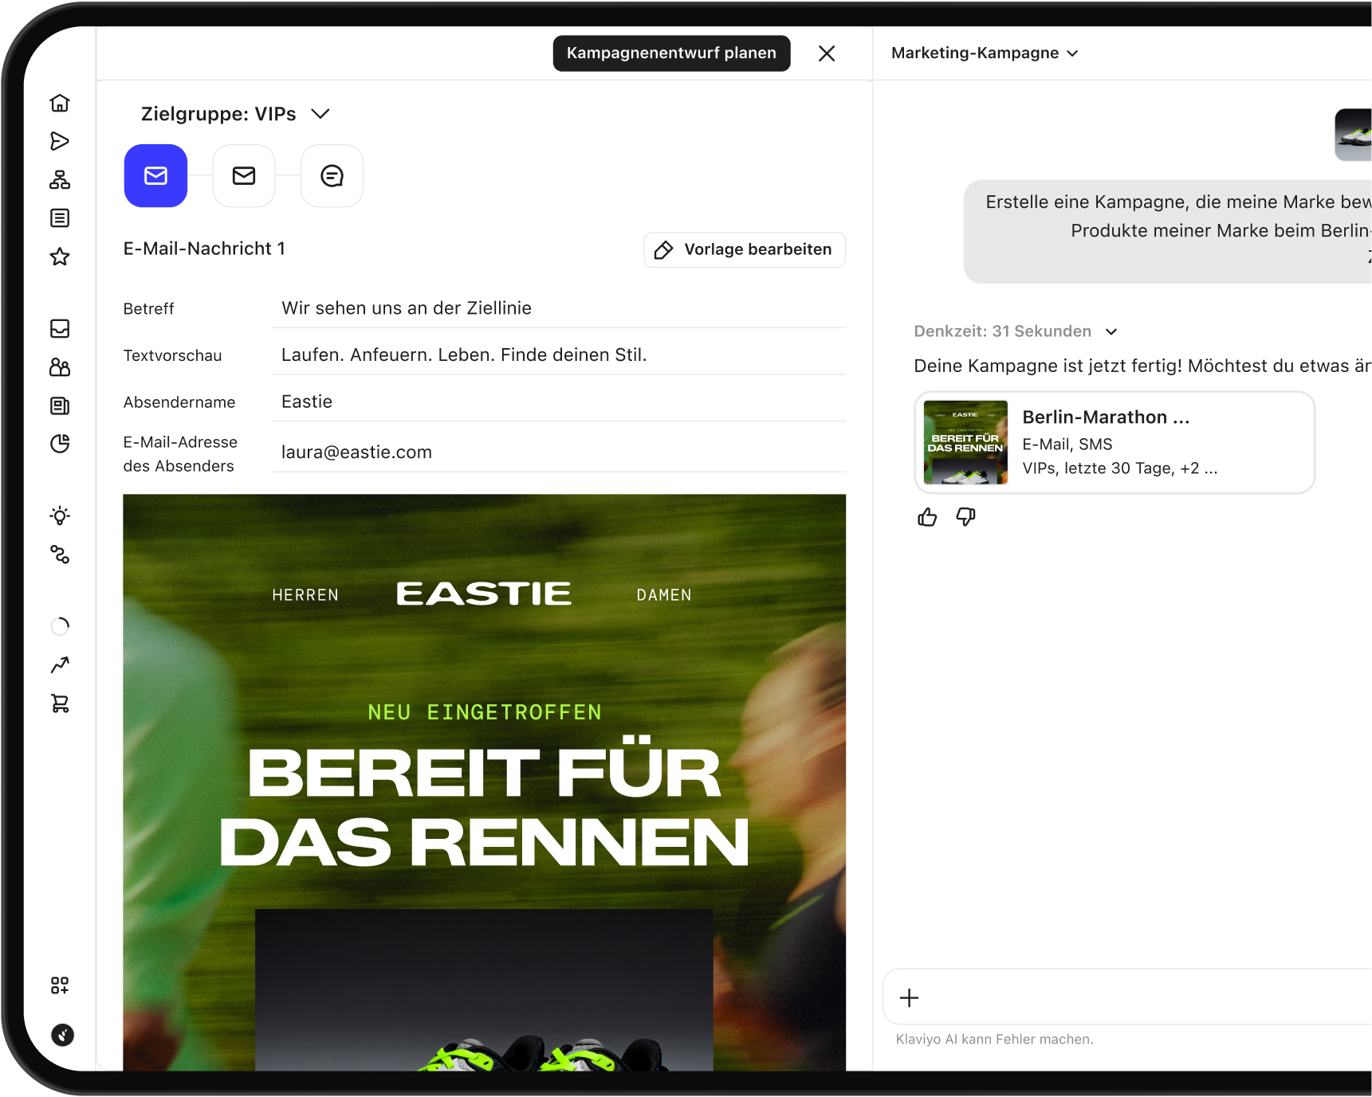The image size is (1372, 1097).
Task: Open the star Reviews icon in sidebar
Action: [60, 257]
